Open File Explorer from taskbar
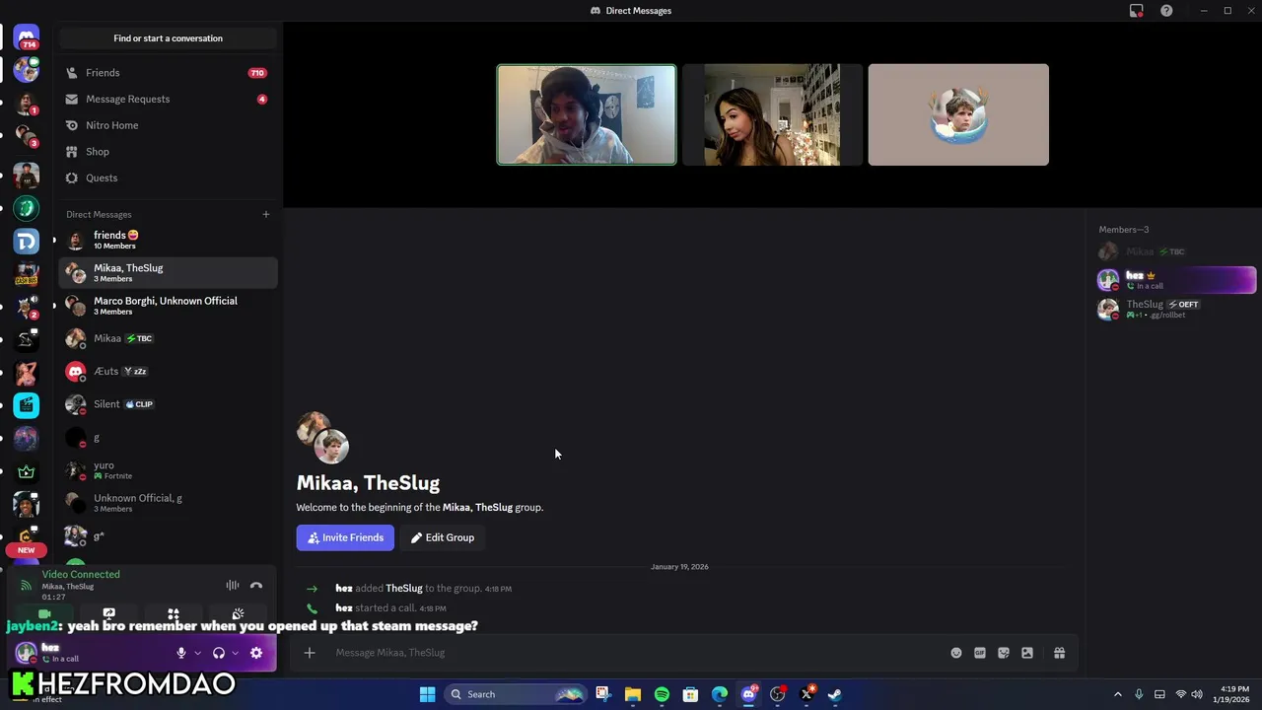Image resolution: width=1262 pixels, height=710 pixels. coord(633,694)
